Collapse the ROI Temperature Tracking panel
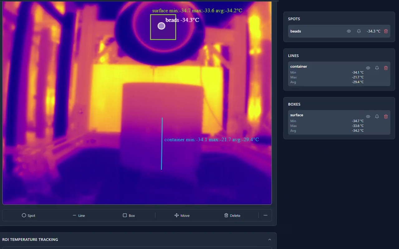The width and height of the screenshot is (399, 249). [270, 240]
